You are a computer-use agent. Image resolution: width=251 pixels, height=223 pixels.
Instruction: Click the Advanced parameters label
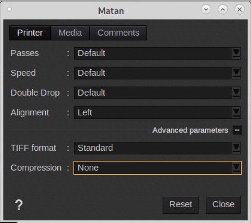(190, 130)
